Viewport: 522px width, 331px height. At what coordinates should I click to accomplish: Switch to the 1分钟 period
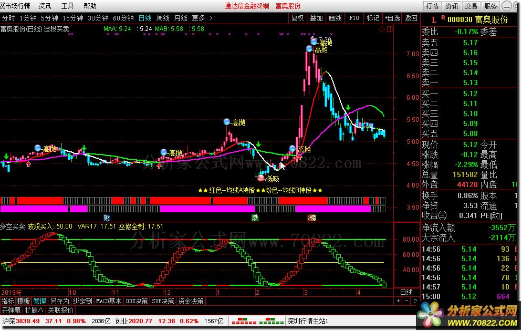(28, 18)
